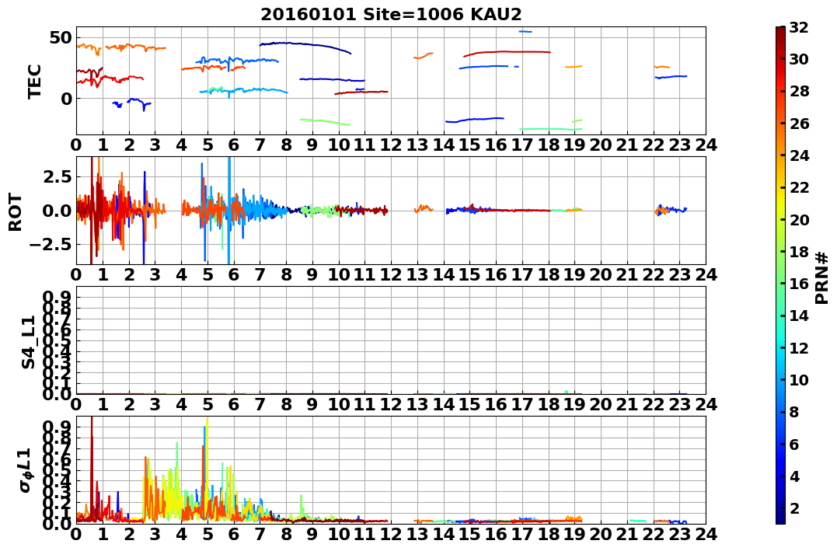Image resolution: width=837 pixels, height=551 pixels.
Task: Click the "−2.5" tick on the ROT axis
Action: click(x=52, y=245)
